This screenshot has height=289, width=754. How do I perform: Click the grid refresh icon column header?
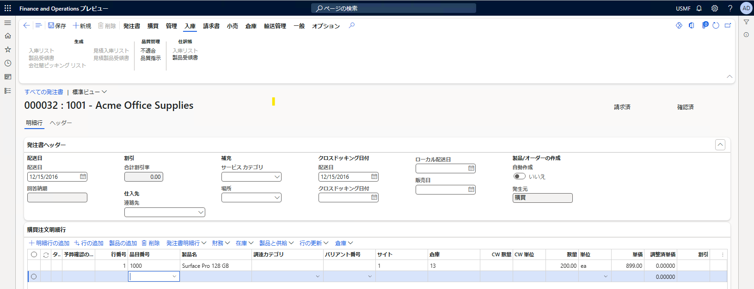pos(46,254)
